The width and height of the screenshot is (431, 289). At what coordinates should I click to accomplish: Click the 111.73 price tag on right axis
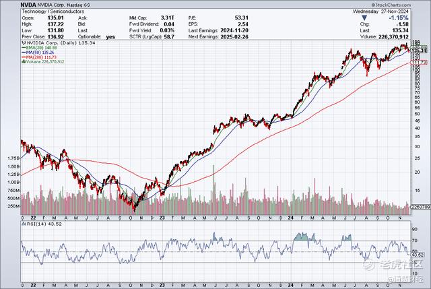(419, 63)
